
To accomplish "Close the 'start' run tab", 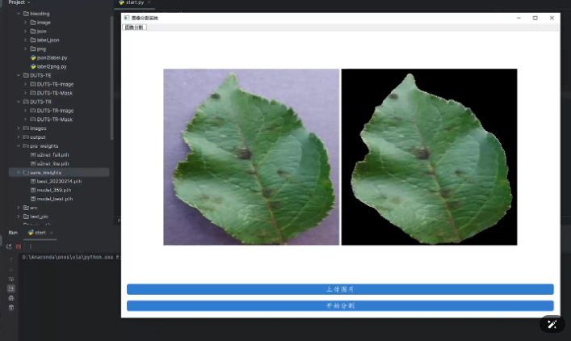I will coord(52,233).
